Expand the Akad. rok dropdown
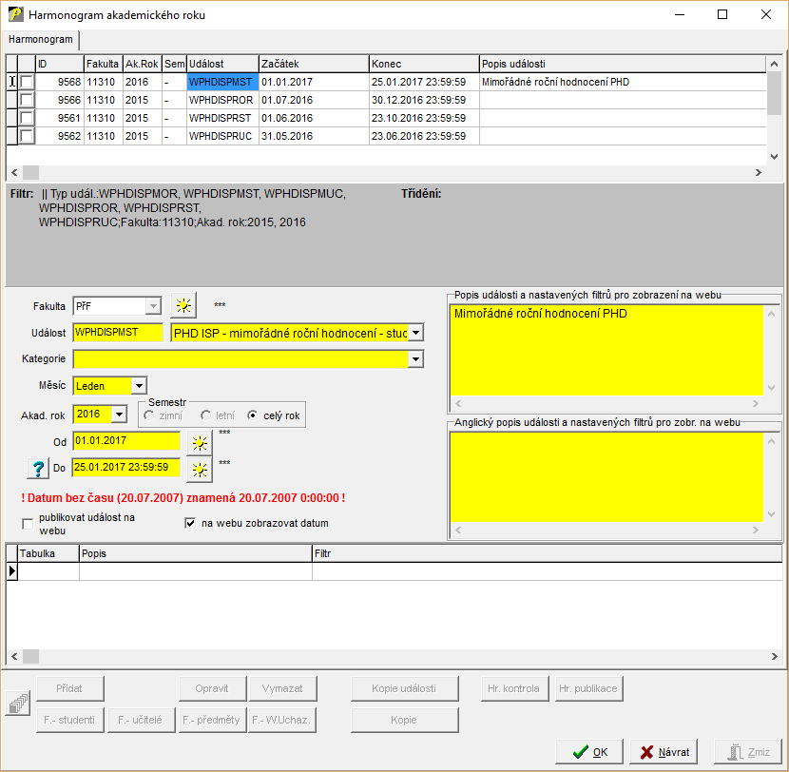 coord(119,414)
